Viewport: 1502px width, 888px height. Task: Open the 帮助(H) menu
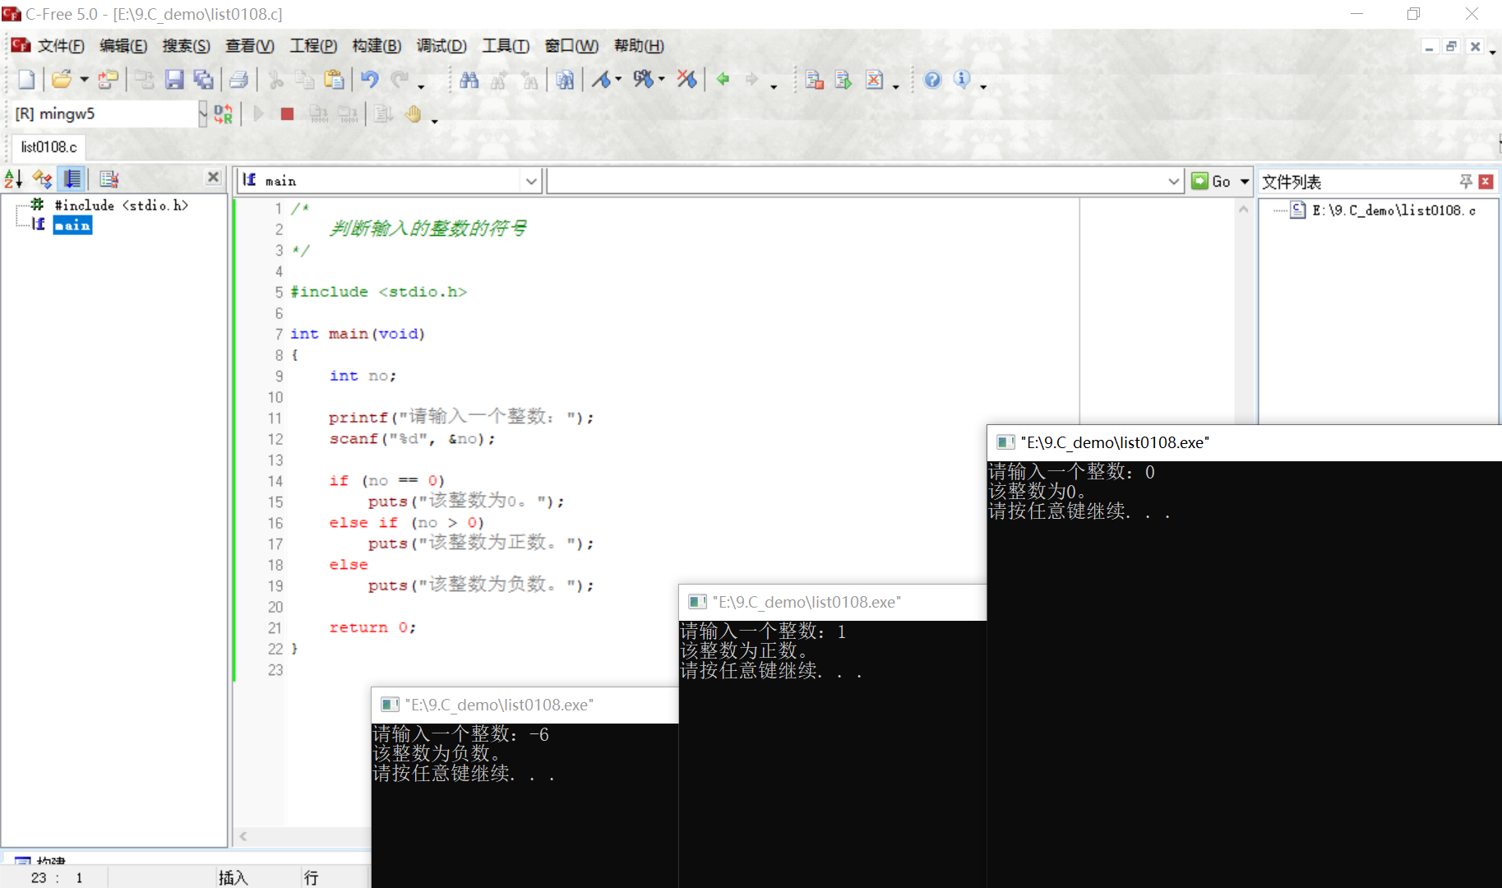pos(639,46)
